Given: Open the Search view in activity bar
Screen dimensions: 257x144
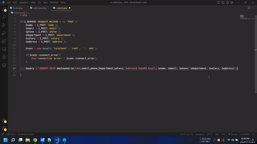Looking at the screenshot, I should [x=4, y=17].
